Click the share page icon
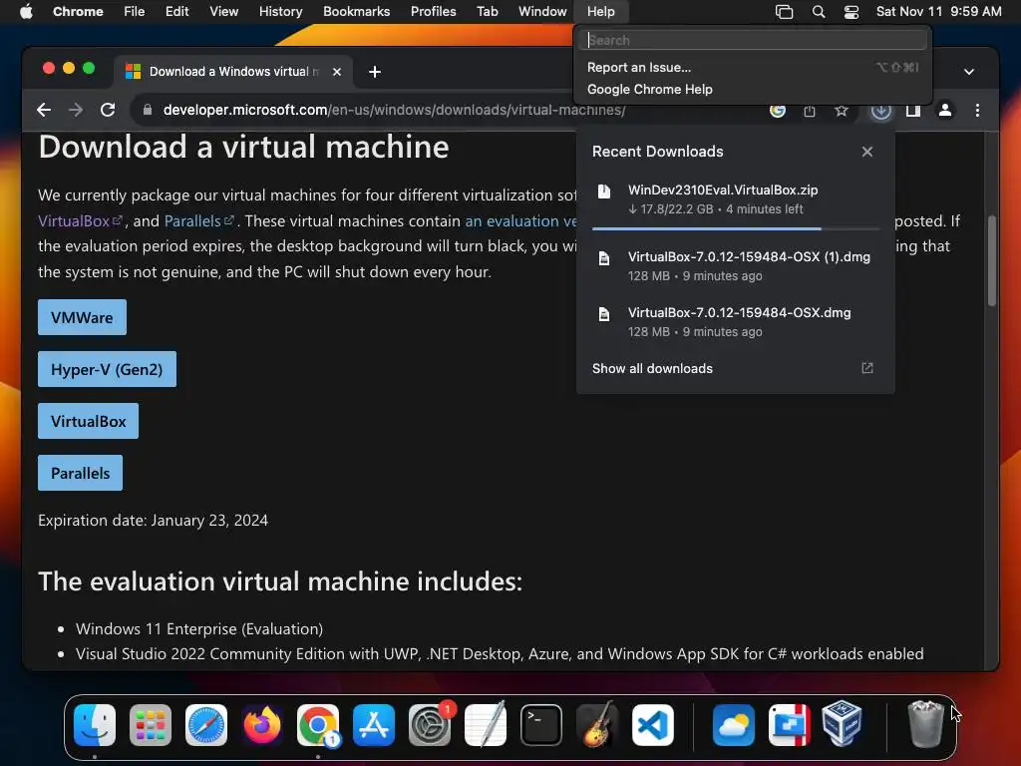Screen dimensions: 1021x766 (x=810, y=110)
